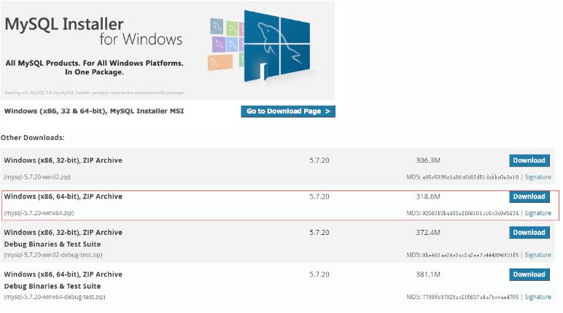Click the 318.6M file size value
The width and height of the screenshot is (563, 313).
[x=427, y=196]
